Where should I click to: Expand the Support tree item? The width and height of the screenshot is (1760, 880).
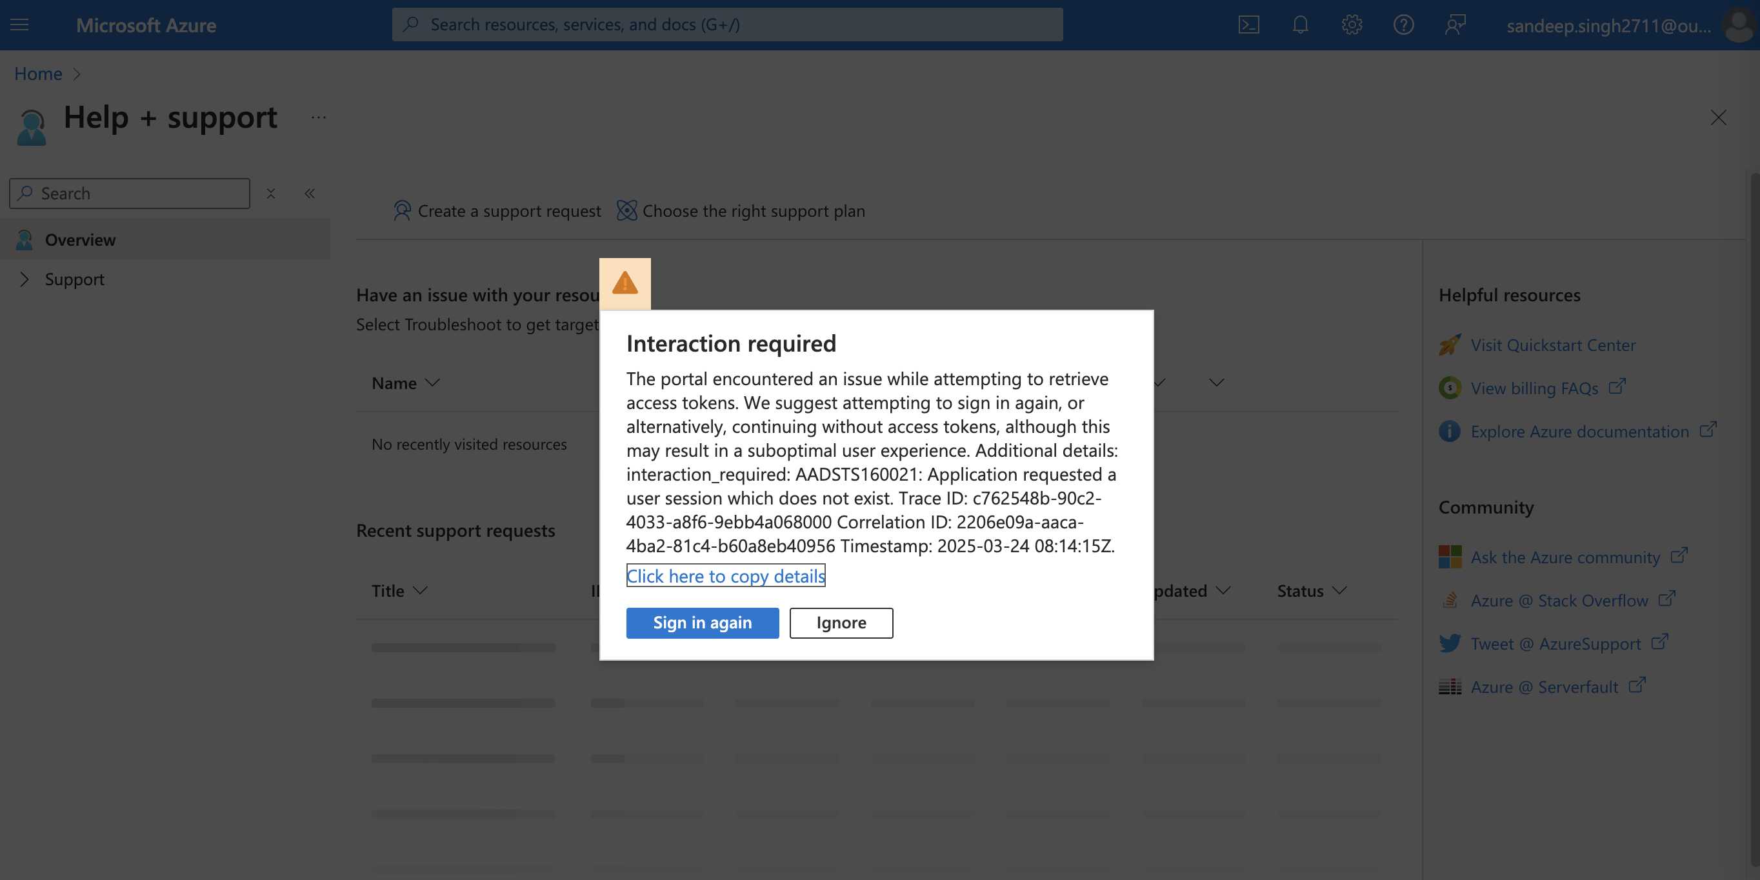24,279
